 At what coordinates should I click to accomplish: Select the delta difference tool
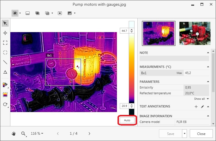[5, 72]
